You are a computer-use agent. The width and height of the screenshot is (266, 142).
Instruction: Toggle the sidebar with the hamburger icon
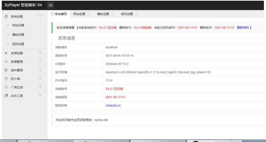point(50,5)
